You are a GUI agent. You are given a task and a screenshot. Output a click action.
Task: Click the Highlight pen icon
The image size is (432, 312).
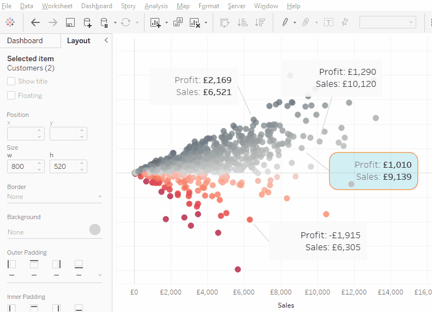[x=285, y=22]
